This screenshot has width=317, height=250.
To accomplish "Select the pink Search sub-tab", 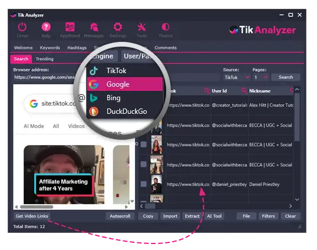I will click(21, 59).
